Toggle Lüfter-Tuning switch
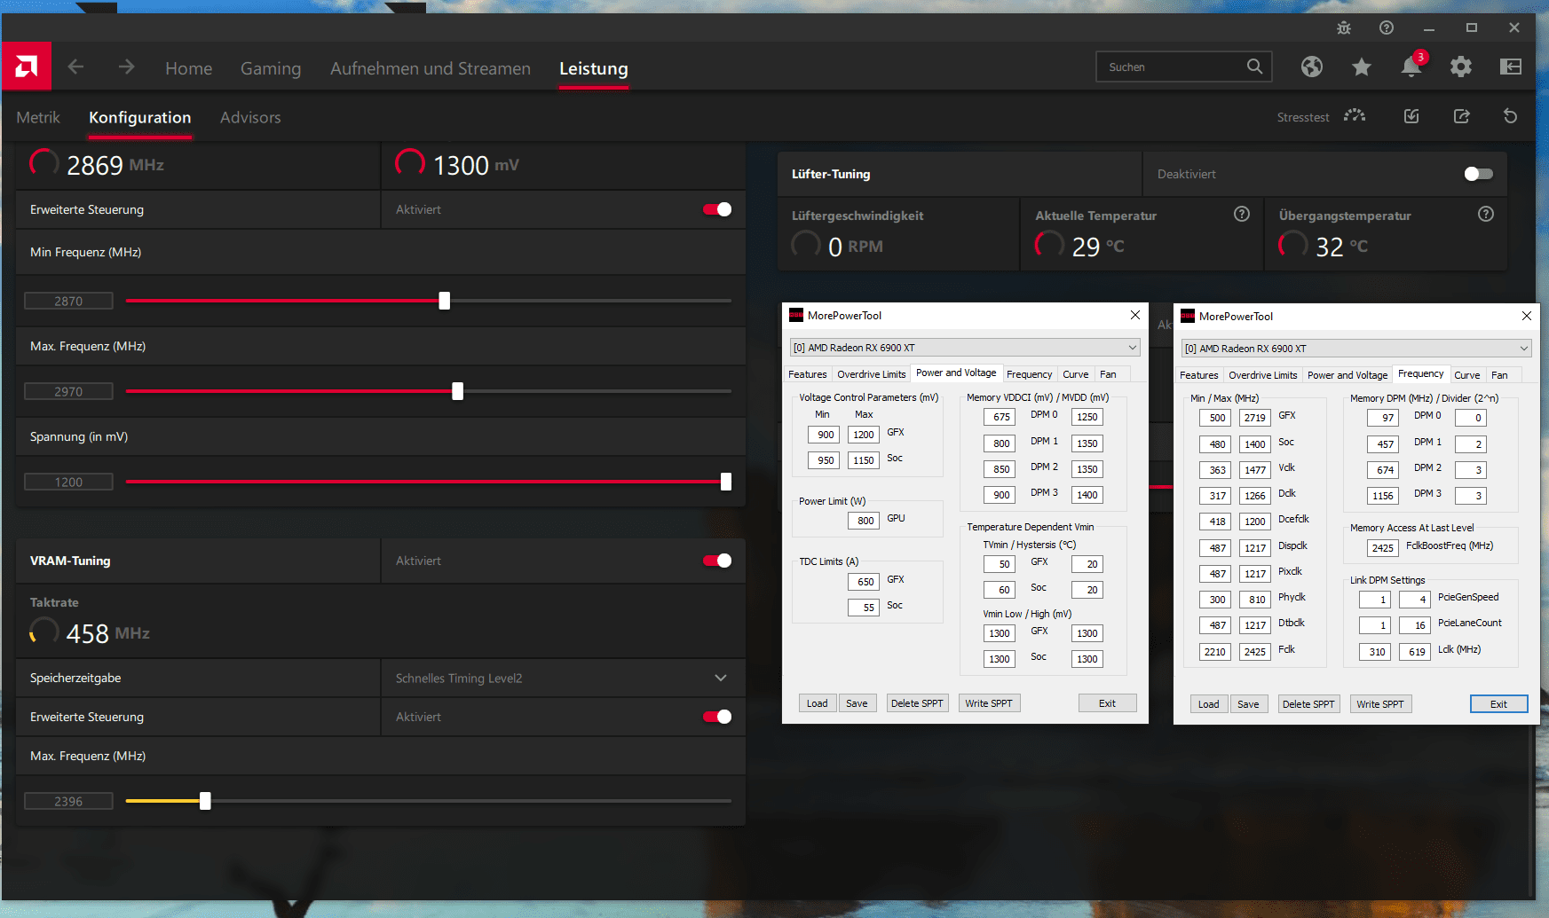The width and height of the screenshot is (1549, 918). 1479,174
